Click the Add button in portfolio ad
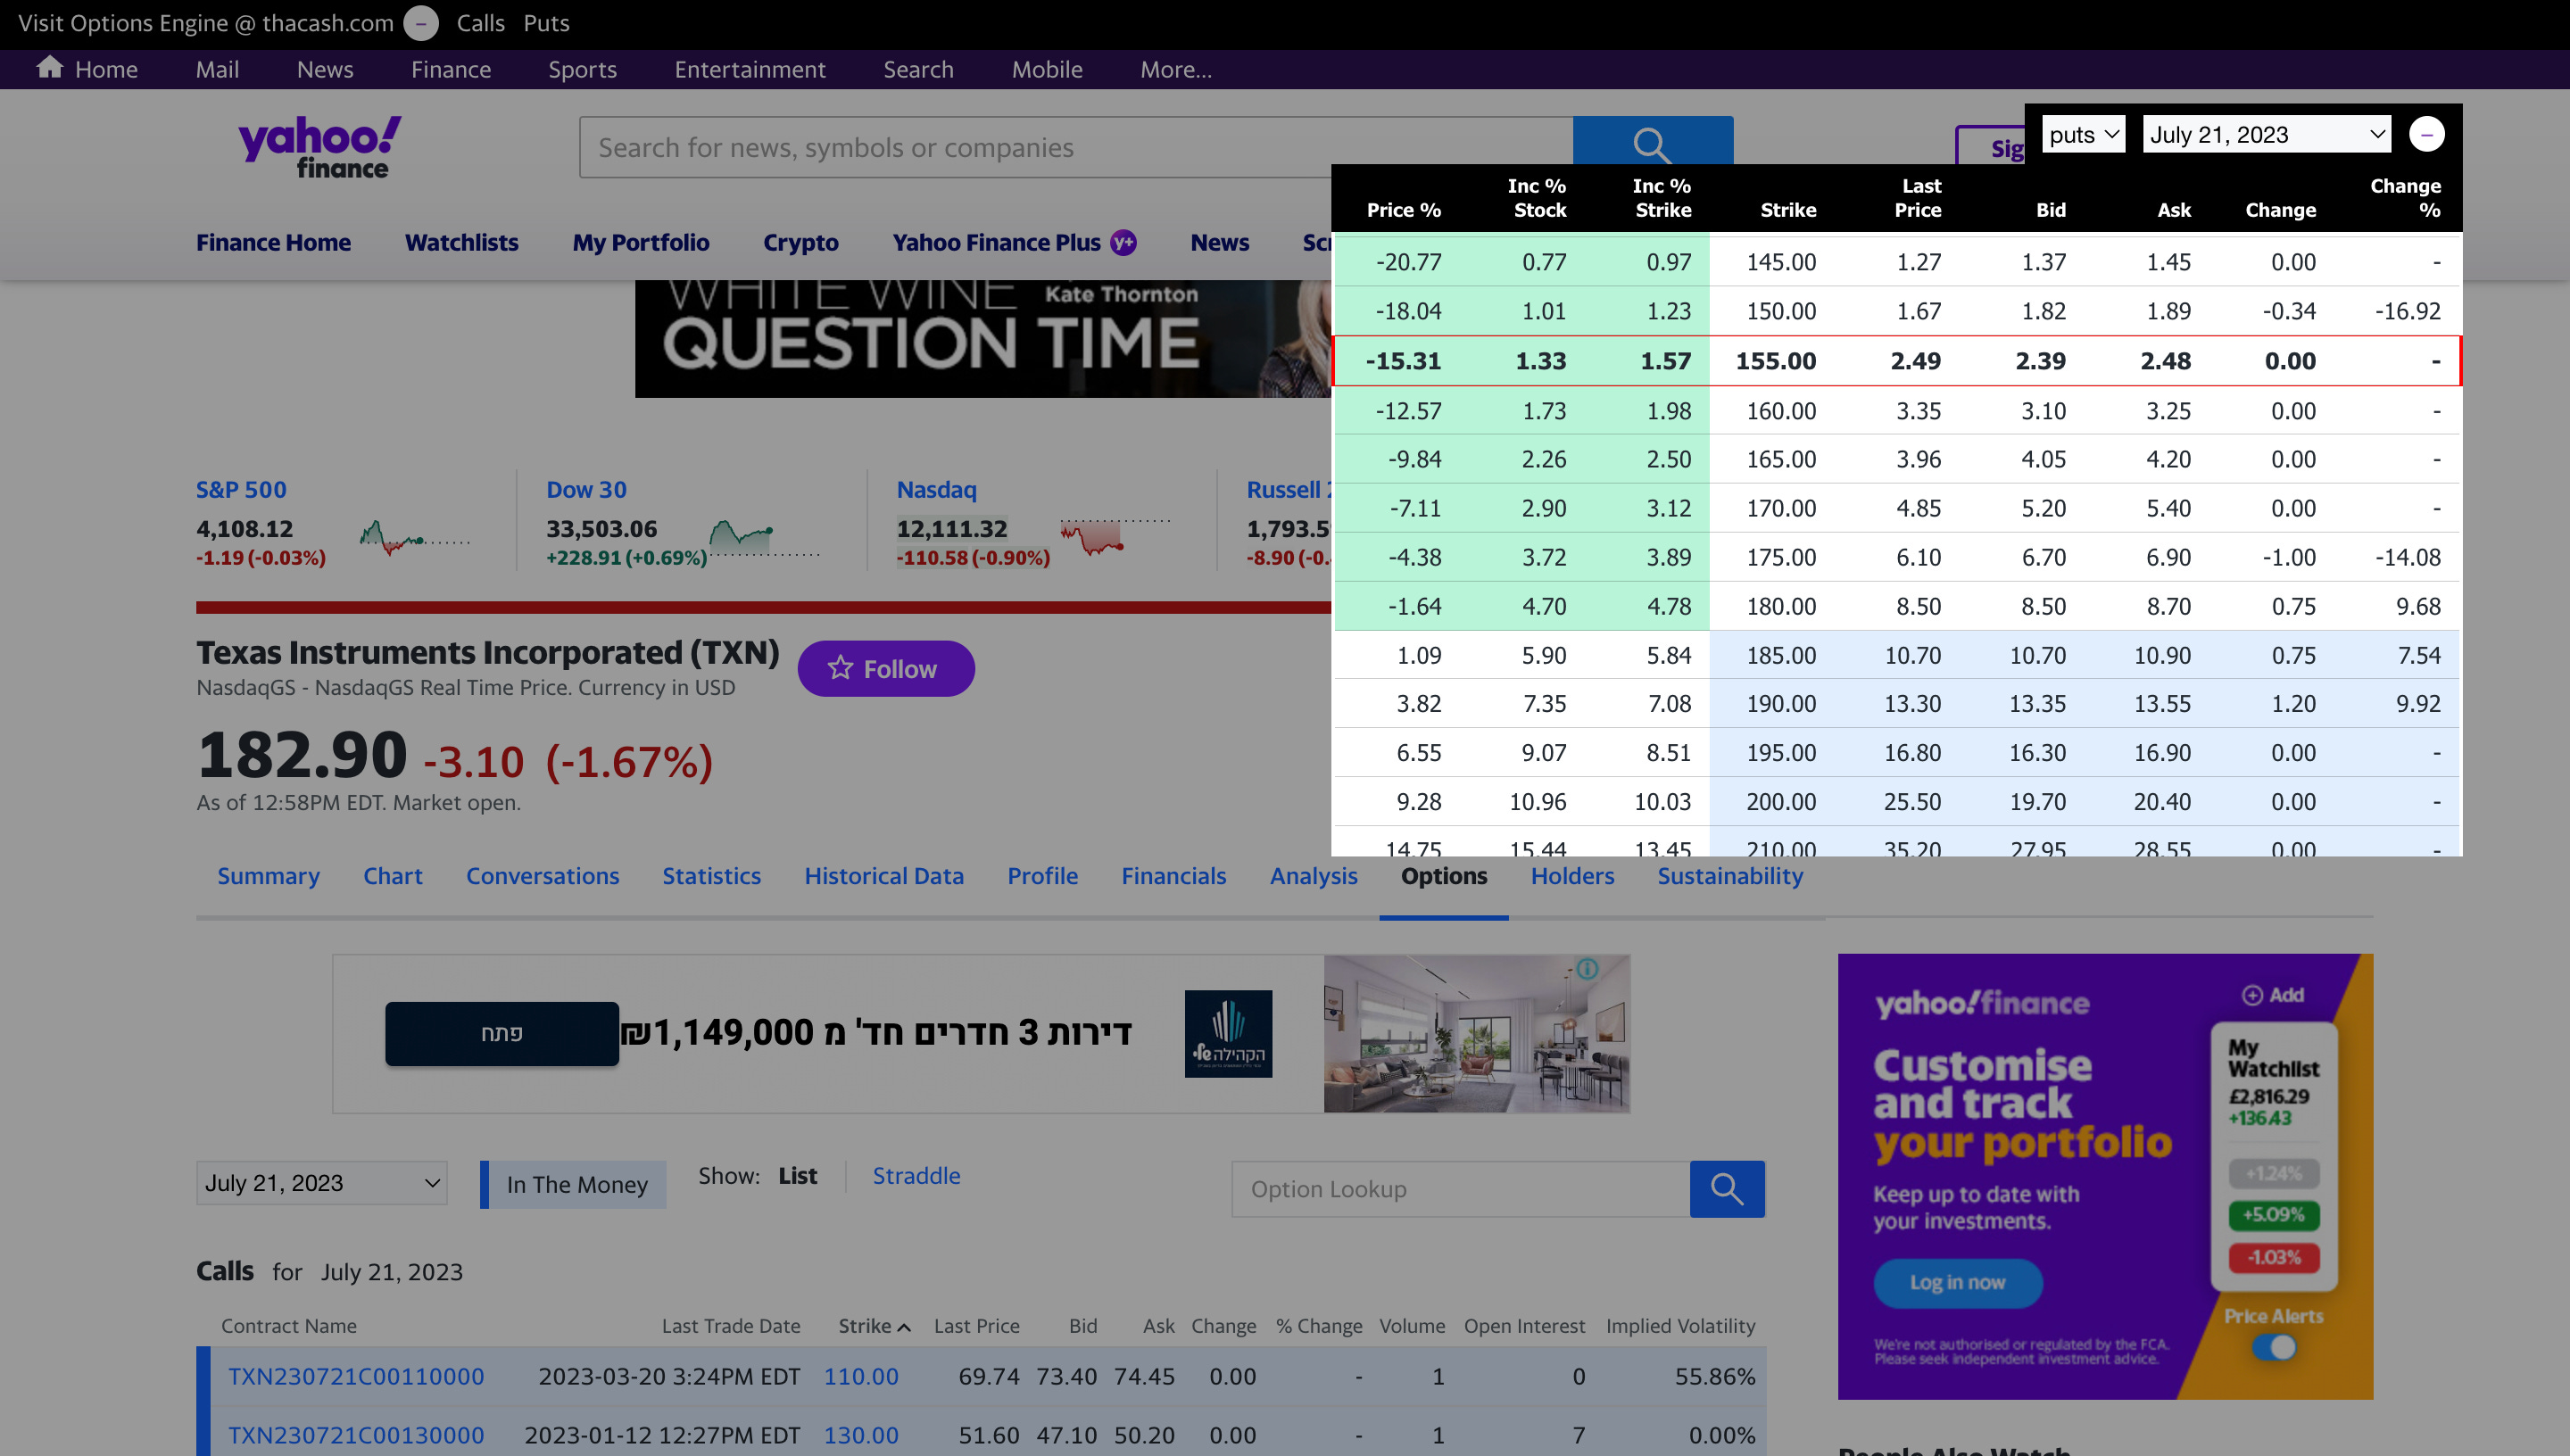Screen dimensions: 2570x1456 [x=2273, y=994]
